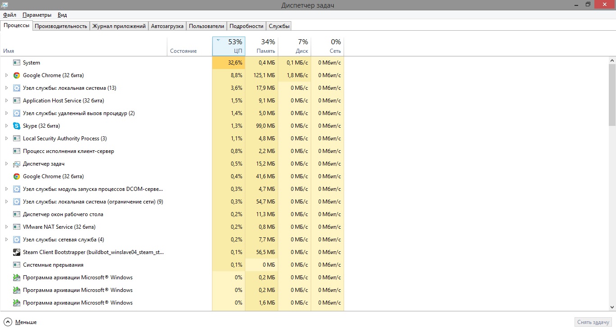Expand the Диспетчер задач process row
The height and width of the screenshot is (333, 616).
6,164
